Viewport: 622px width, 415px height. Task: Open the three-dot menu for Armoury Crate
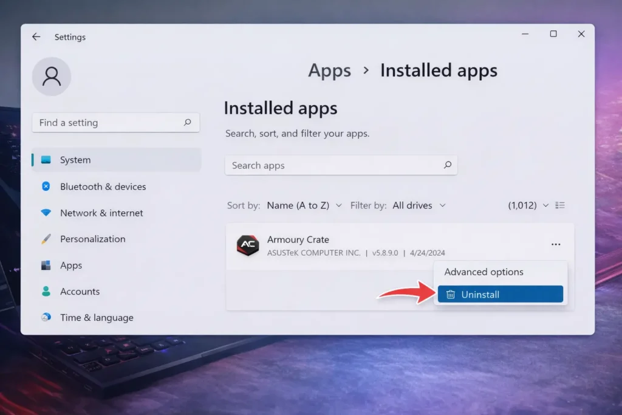[x=556, y=244]
